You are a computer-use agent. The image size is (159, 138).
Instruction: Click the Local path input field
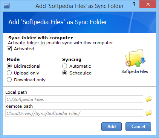tap(74, 99)
